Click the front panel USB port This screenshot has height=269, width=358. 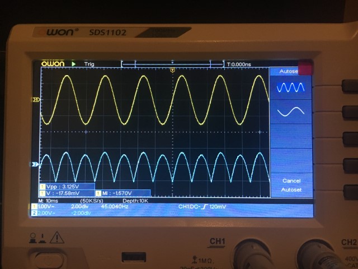click(134, 257)
